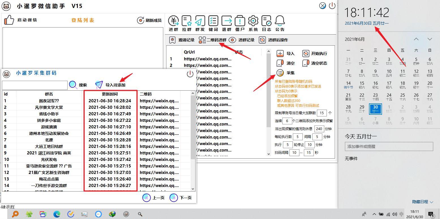Viewport: 440px width, 219px height.
Task: Click scroll-down arrow of 采集群码 list
Action: pyautogui.click(x=193, y=189)
